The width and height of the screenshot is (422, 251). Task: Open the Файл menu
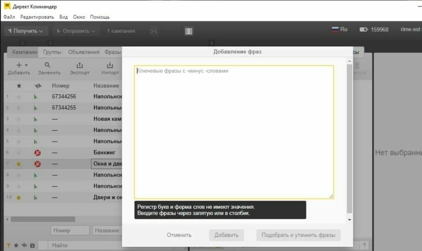(9, 17)
